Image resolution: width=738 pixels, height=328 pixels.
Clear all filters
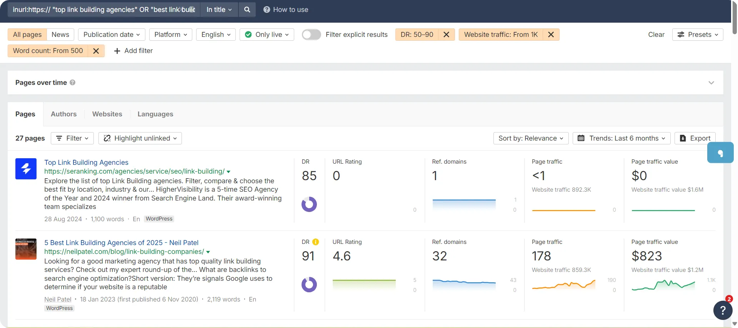656,35
